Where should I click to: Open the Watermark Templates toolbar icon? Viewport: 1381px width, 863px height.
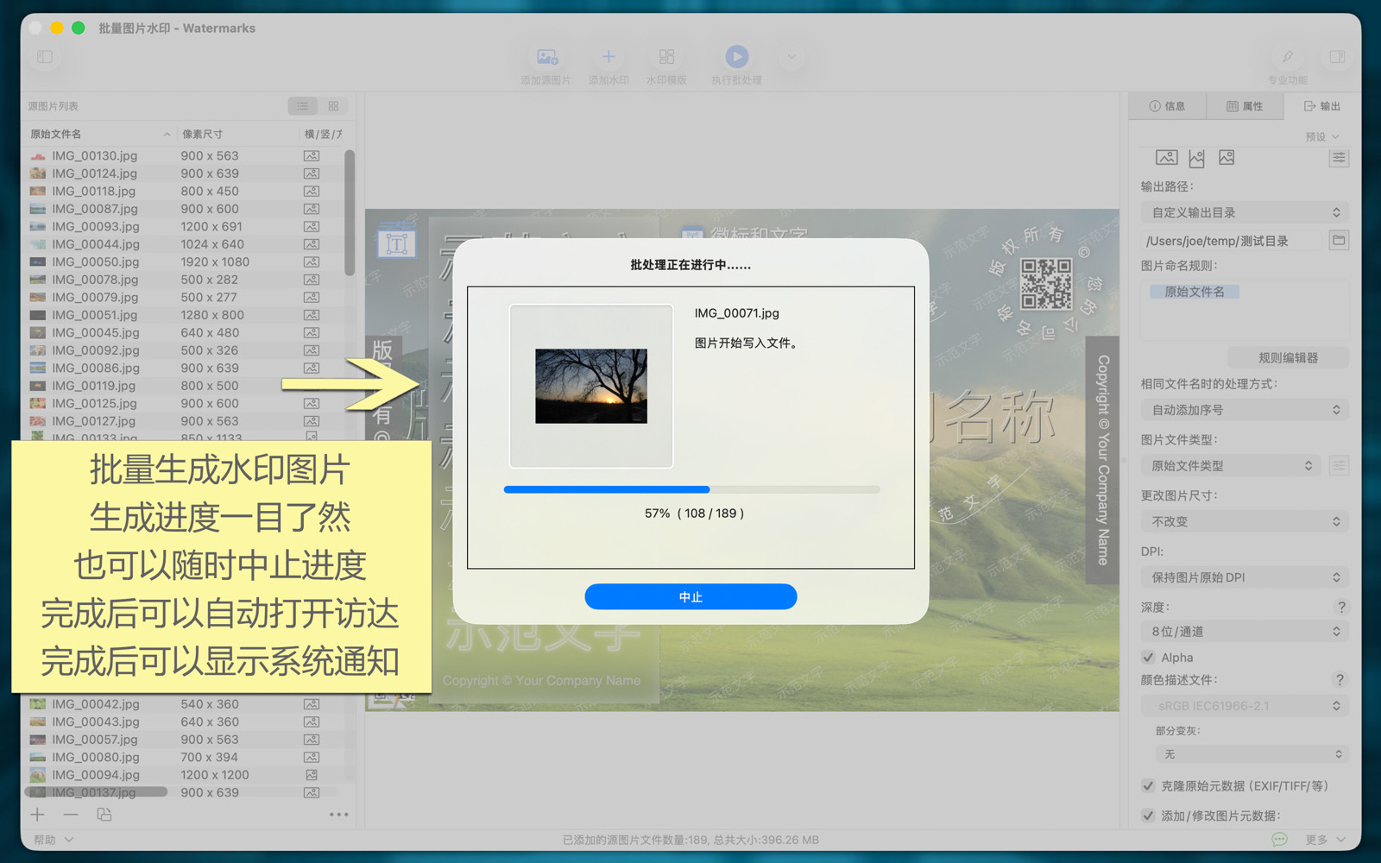pyautogui.click(x=666, y=58)
